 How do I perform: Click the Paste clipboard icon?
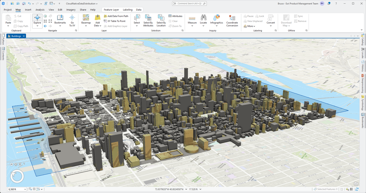point(8,18)
